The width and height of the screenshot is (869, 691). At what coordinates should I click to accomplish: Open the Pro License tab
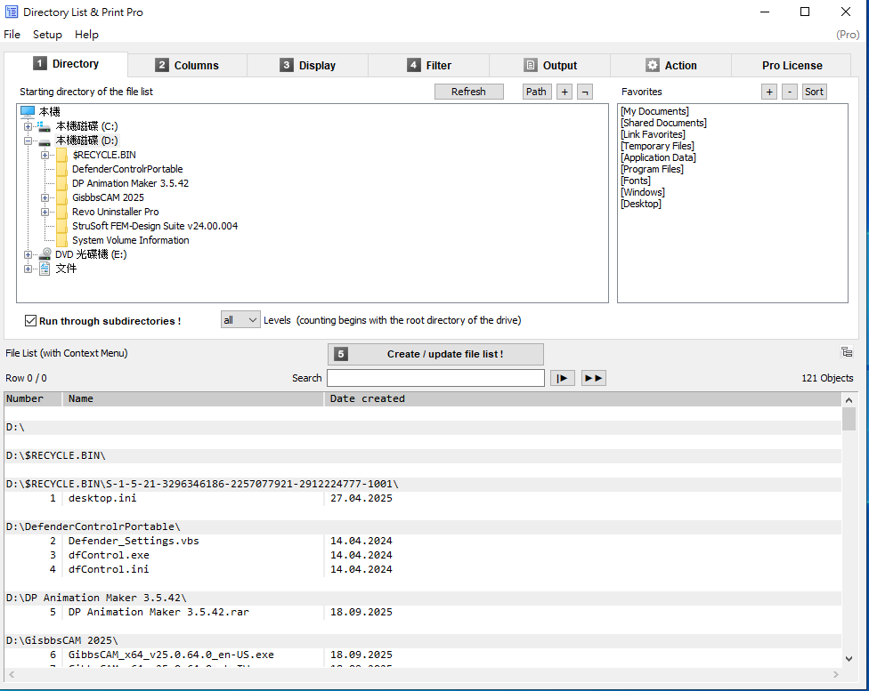point(792,65)
